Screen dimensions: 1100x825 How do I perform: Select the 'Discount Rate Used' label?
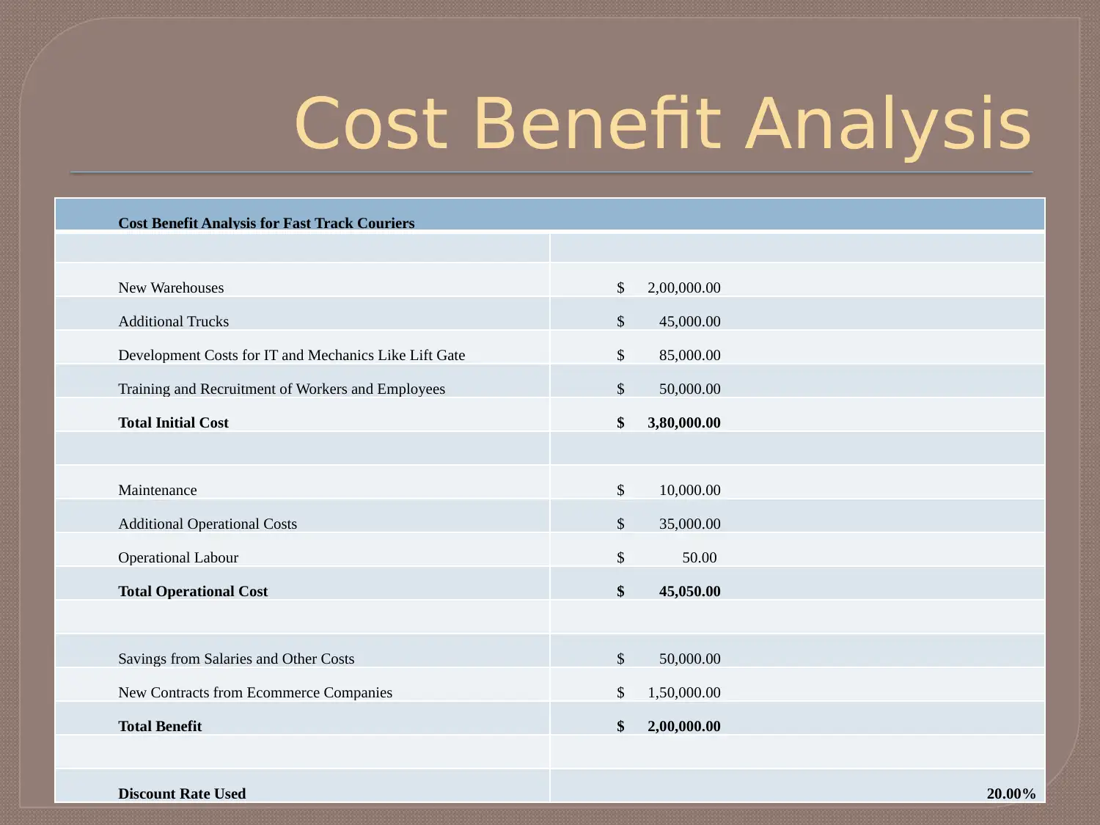pos(182,793)
